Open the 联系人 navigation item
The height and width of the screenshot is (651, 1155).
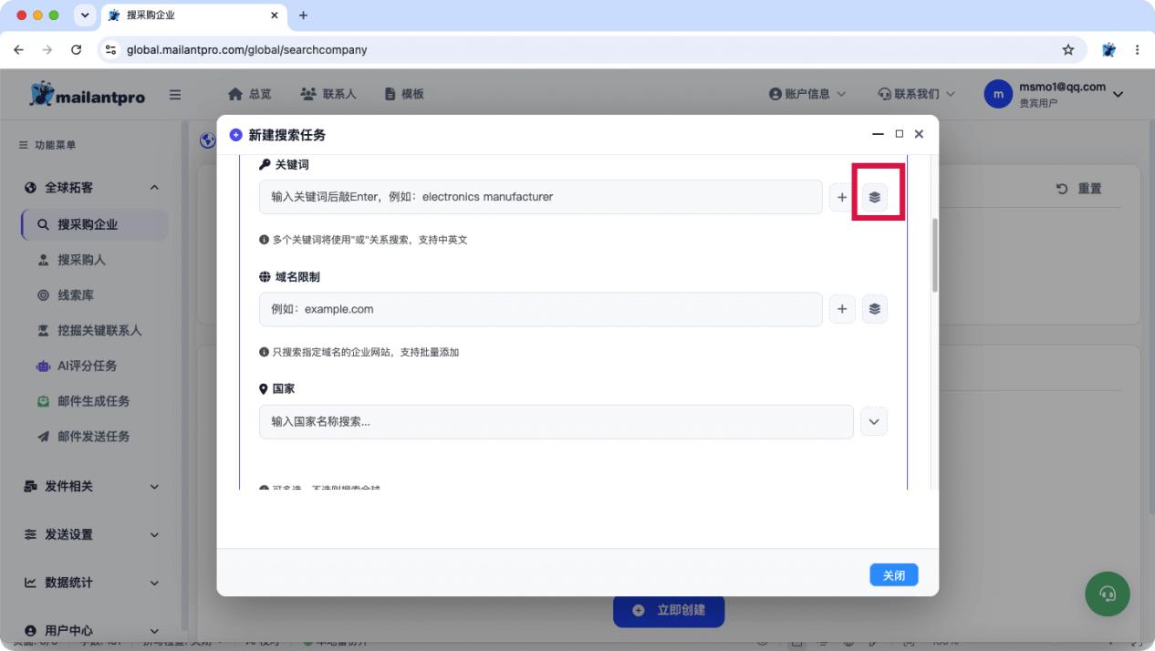coord(328,94)
